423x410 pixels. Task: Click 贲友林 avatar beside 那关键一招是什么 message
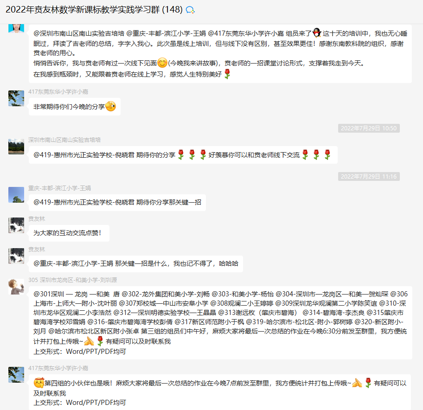16,256
